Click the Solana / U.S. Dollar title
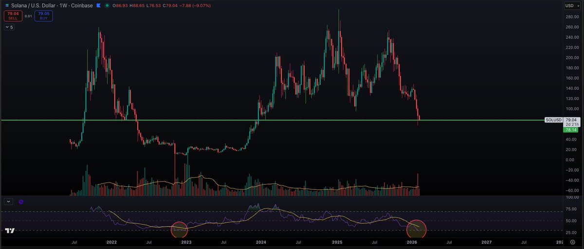The image size is (584, 249). coord(32,5)
